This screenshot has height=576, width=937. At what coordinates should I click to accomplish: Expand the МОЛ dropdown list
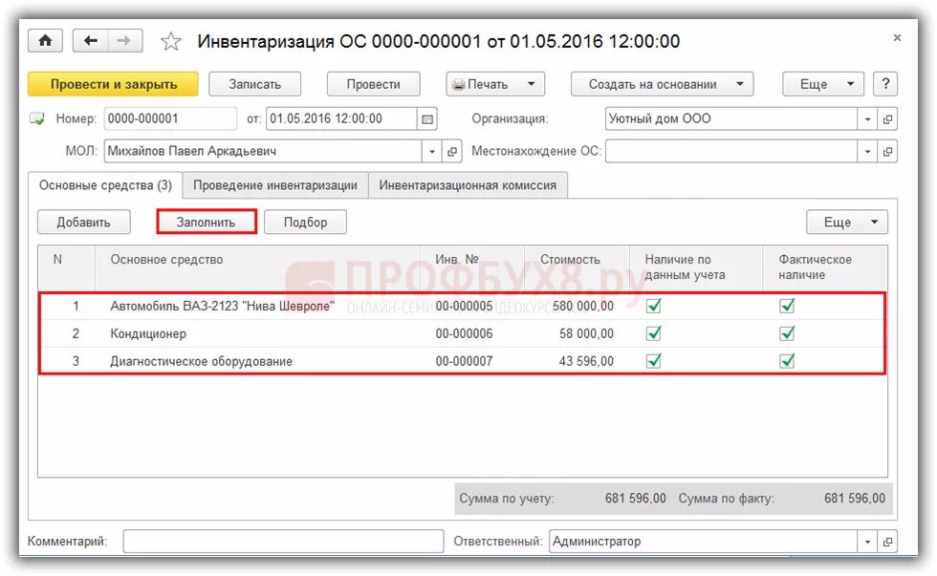click(431, 152)
